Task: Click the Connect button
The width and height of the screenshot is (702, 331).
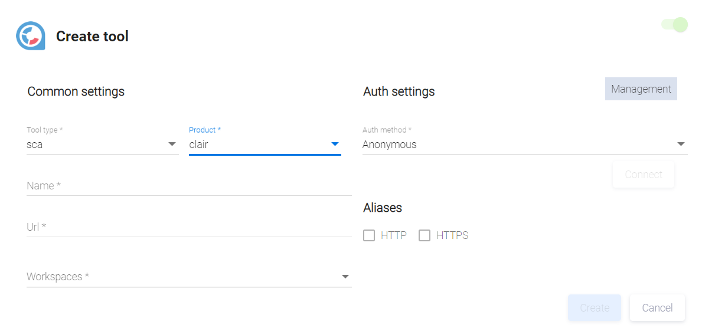Action: (x=643, y=175)
